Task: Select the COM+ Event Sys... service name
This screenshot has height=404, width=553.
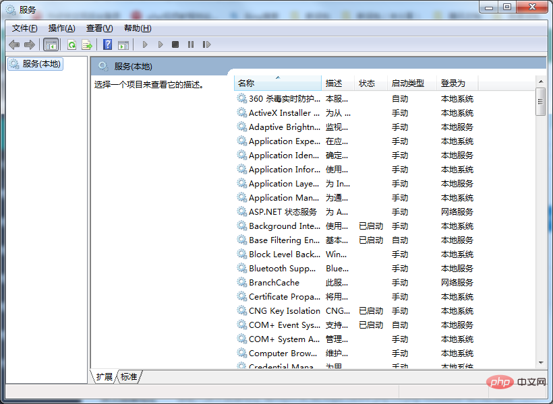Action: click(285, 325)
